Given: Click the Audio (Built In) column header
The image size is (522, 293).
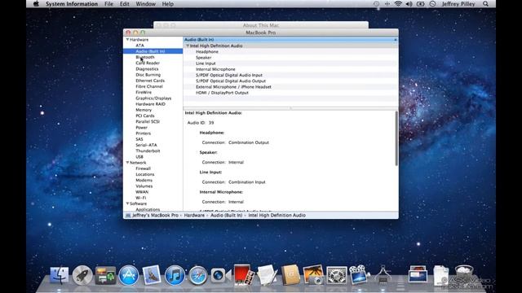Looking at the screenshot, I should (290, 40).
